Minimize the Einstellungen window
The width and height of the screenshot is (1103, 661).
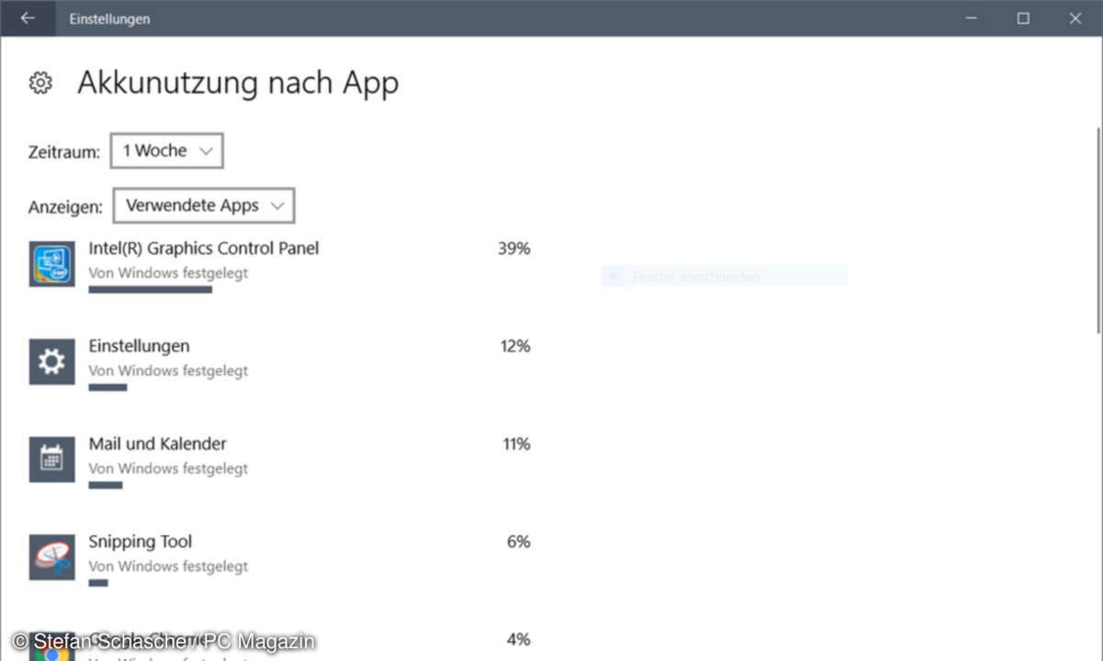pyautogui.click(x=973, y=17)
